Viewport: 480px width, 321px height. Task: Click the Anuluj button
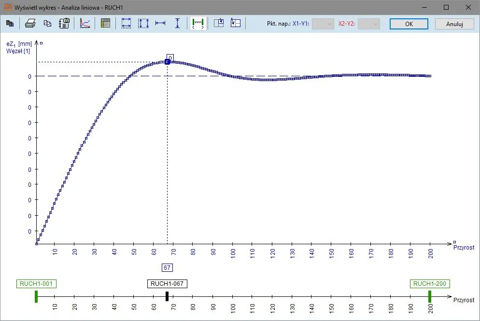(454, 24)
